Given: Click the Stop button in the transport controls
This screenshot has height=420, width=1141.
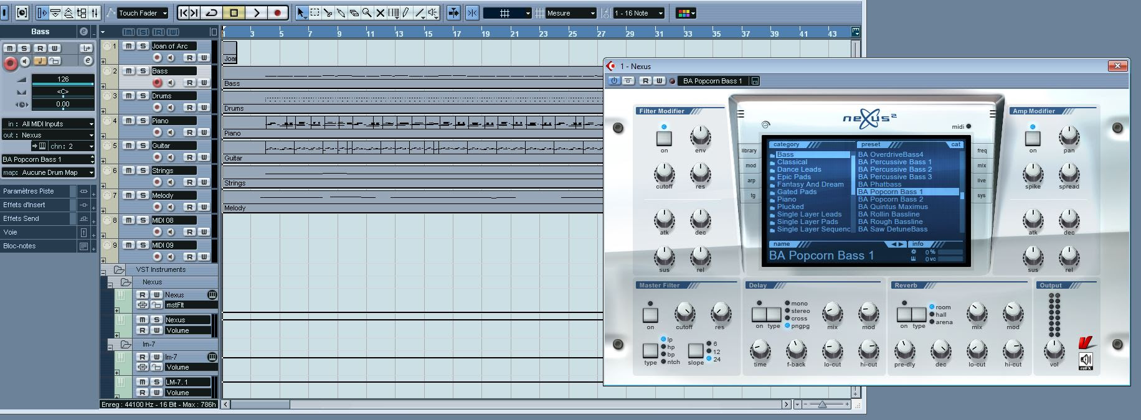Looking at the screenshot, I should coord(234,12).
